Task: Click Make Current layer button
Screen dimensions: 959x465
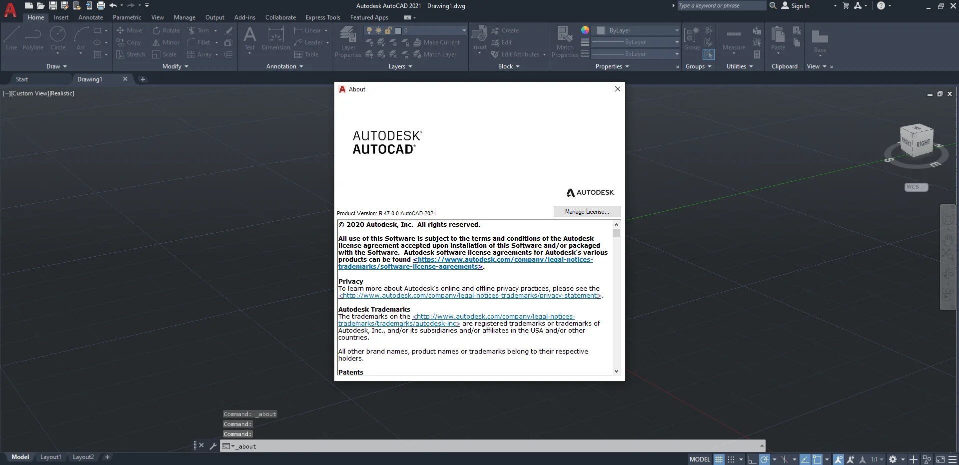Action: click(x=436, y=42)
